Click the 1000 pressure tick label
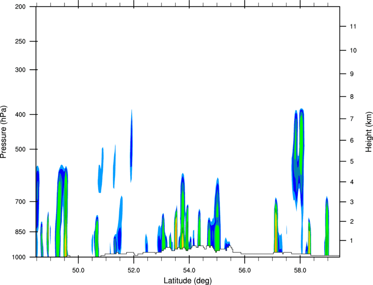The width and height of the screenshot is (373, 285). 18,257
